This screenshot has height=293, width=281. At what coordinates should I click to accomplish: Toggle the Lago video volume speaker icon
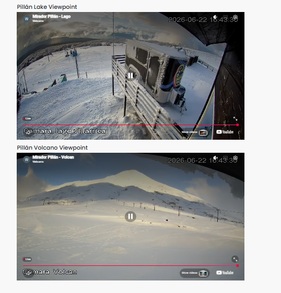[x=216, y=17]
